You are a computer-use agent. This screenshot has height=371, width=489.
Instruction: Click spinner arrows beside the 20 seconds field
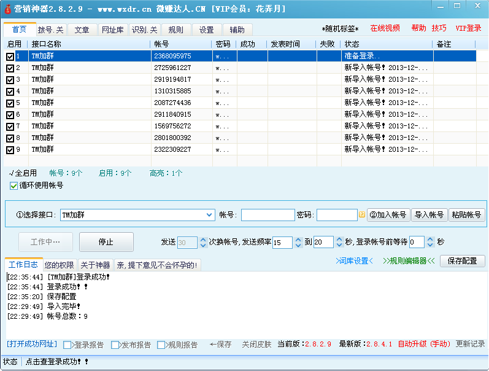(x=339, y=243)
